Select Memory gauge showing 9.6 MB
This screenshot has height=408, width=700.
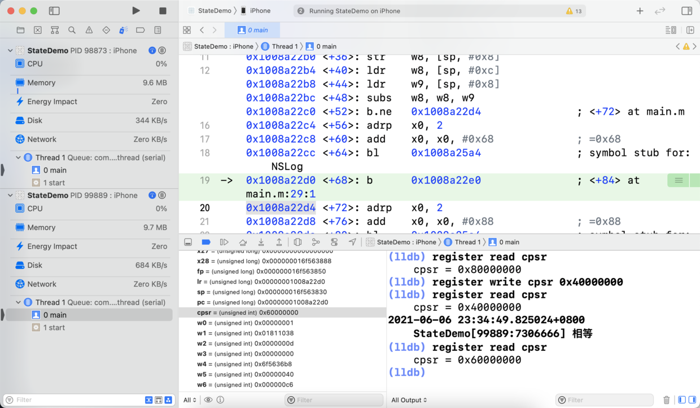91,83
